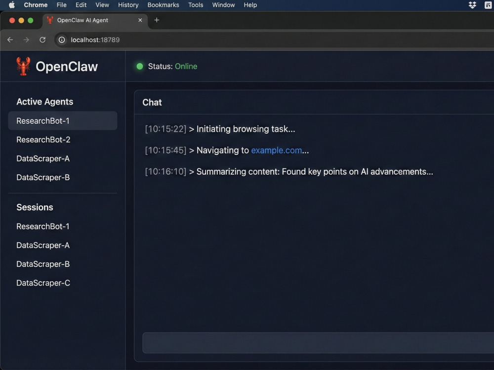This screenshot has height=370, width=494.
Task: Open a new tab with the plus icon
Action: pyautogui.click(x=157, y=20)
